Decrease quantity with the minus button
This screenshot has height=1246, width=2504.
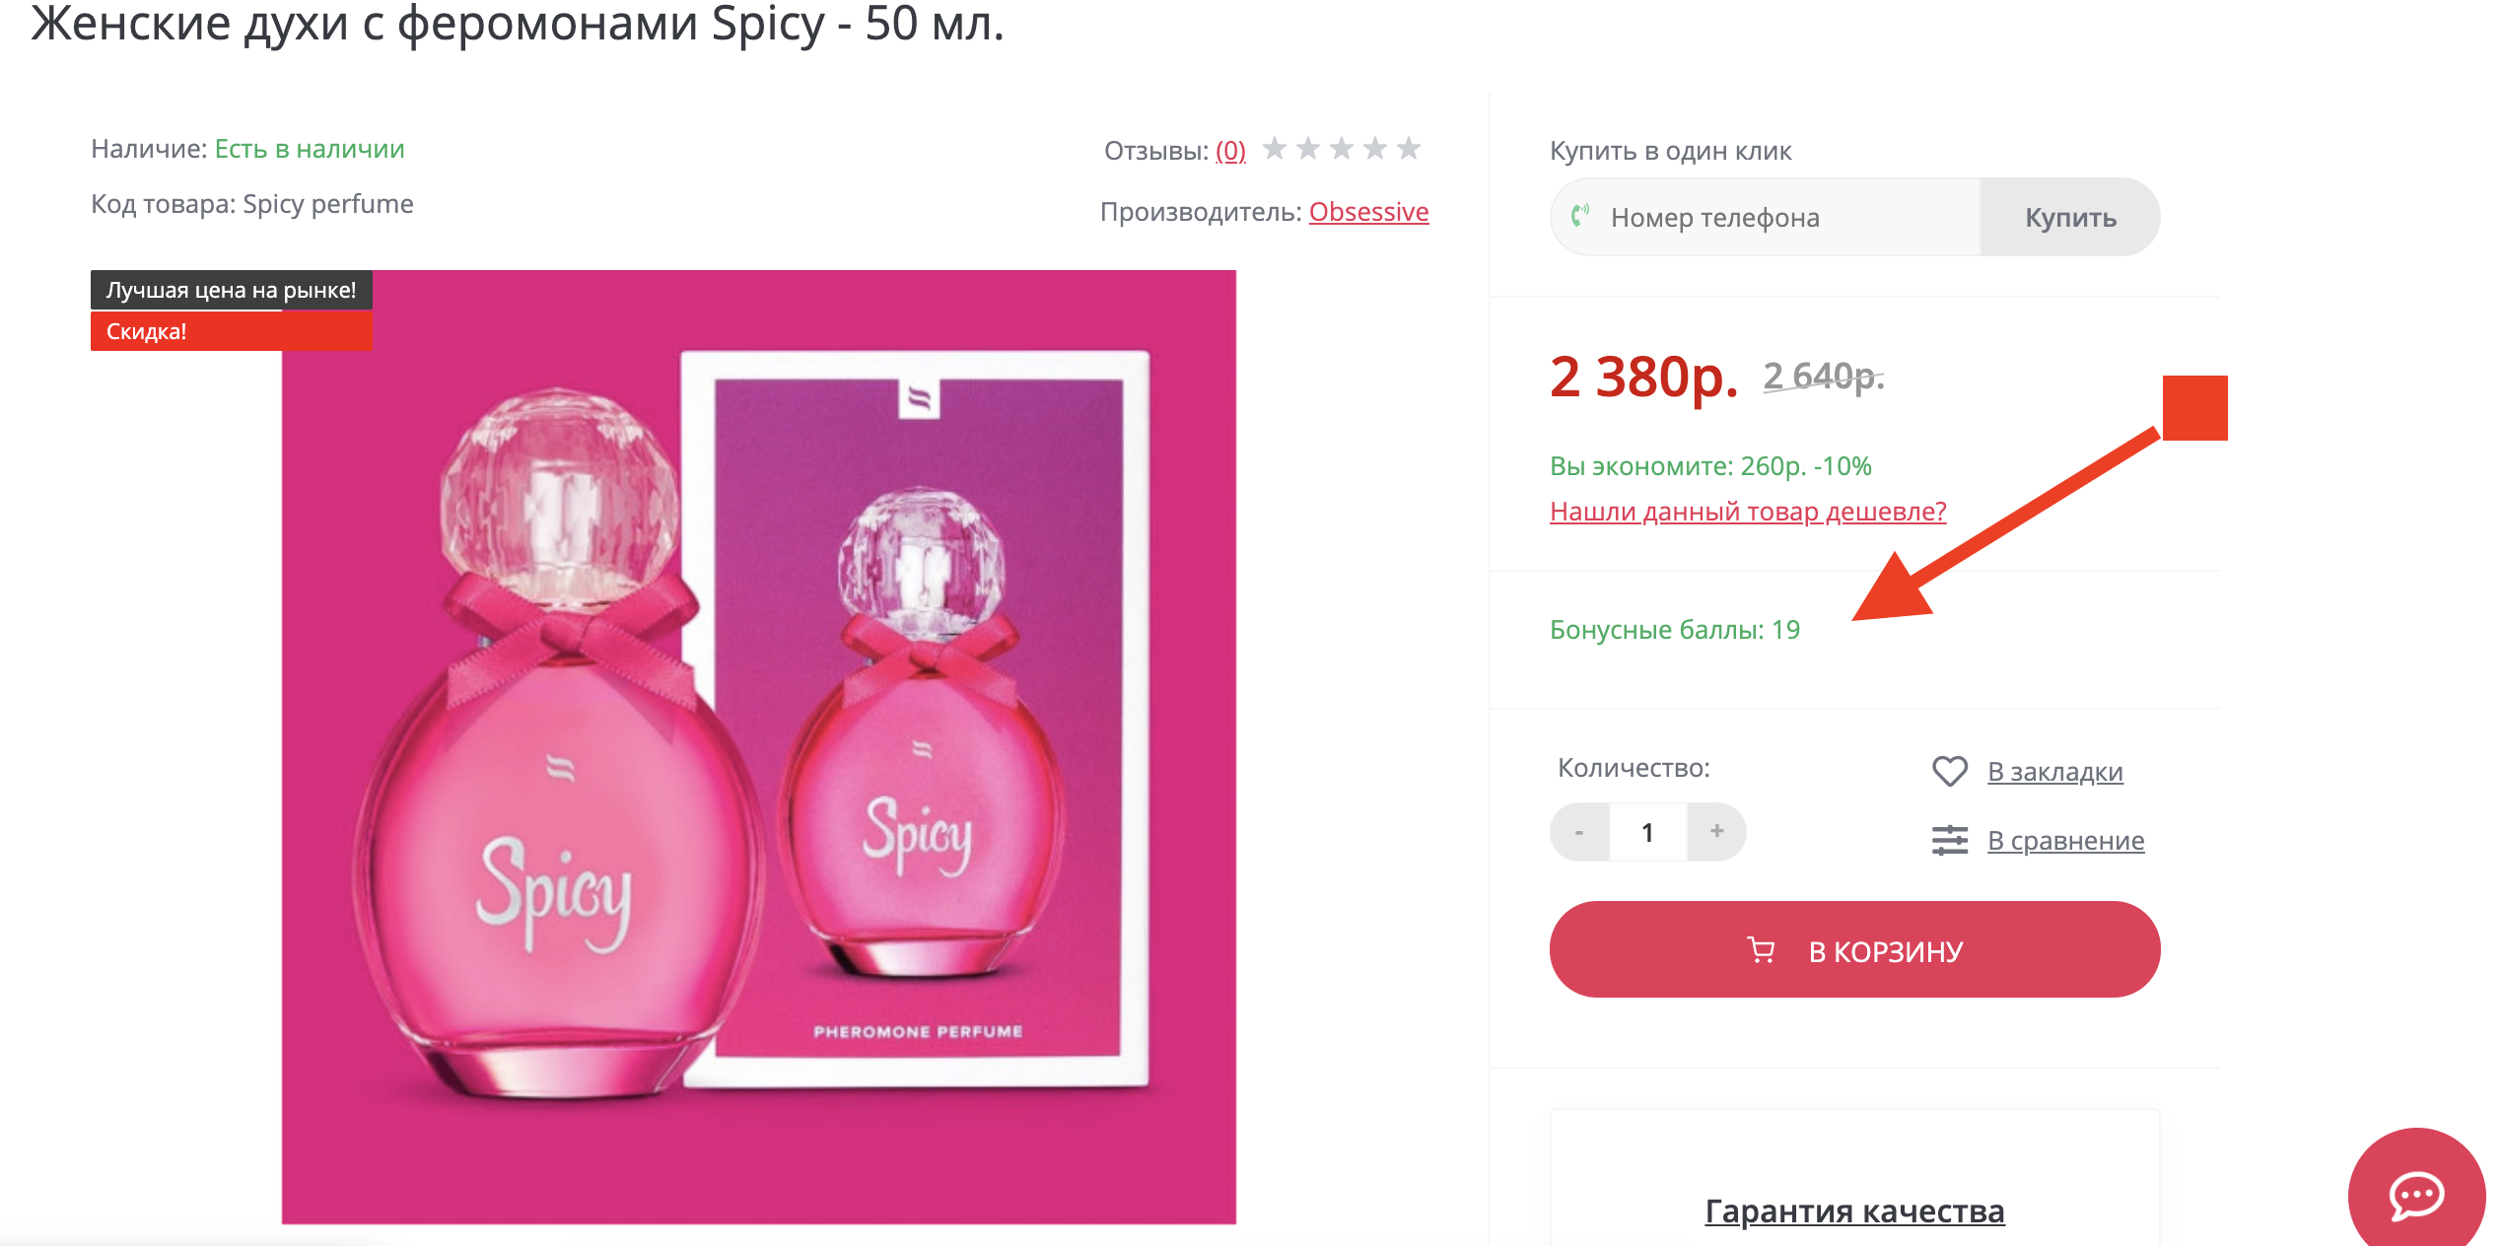pos(1579,832)
